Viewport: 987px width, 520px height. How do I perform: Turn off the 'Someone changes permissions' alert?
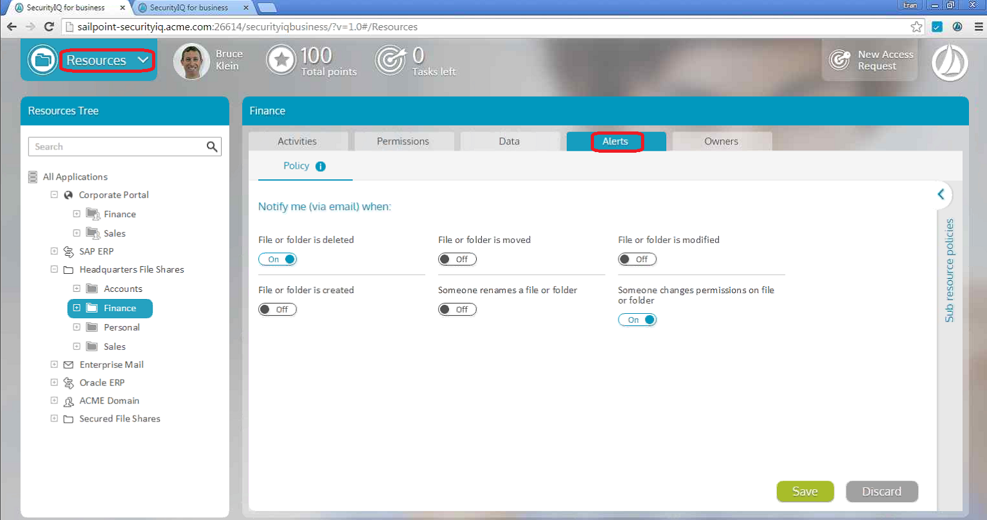tap(637, 320)
